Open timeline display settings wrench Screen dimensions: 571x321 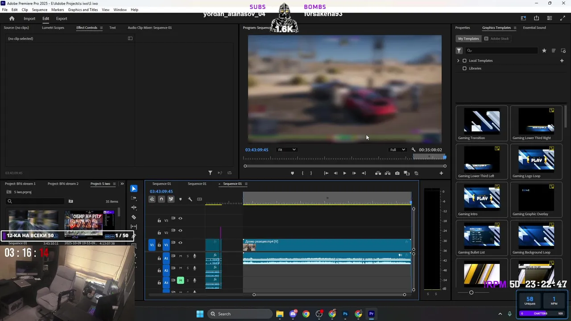(x=190, y=199)
